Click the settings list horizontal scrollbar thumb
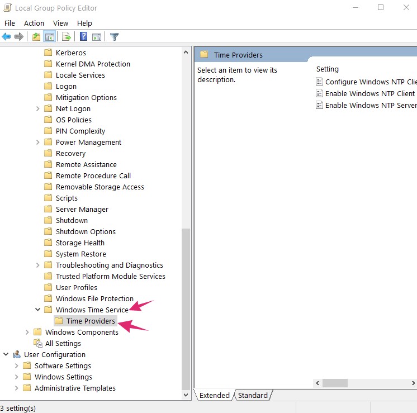 click(335, 383)
